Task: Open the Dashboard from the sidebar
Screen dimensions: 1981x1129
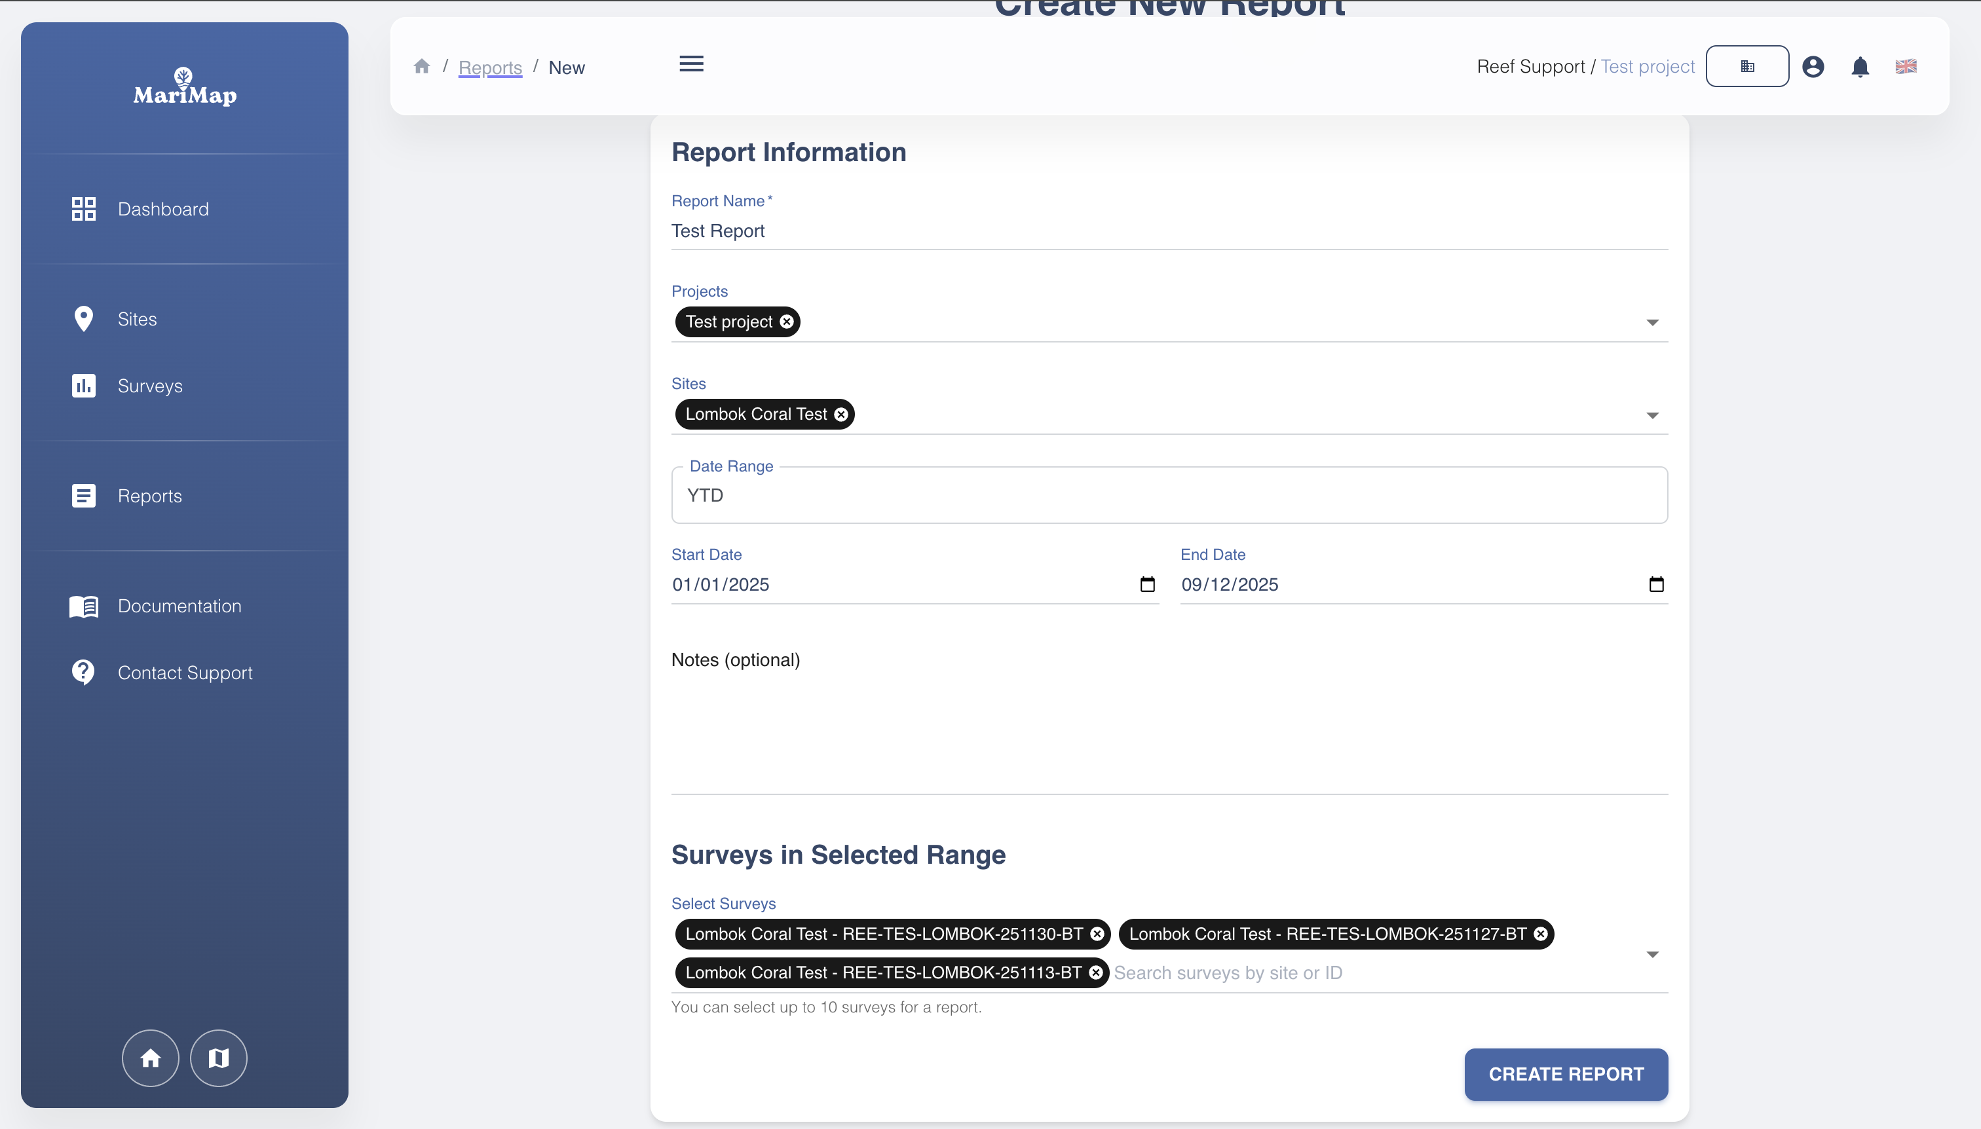Action: tap(163, 208)
